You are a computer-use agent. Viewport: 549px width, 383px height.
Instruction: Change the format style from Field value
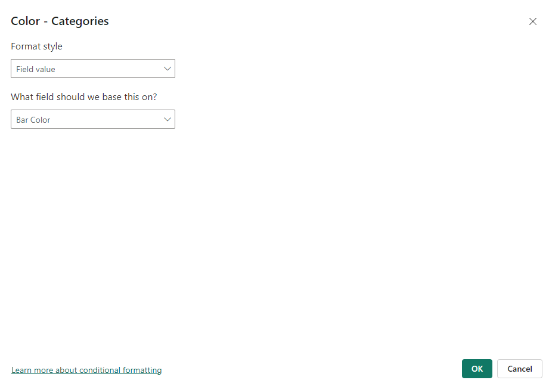(93, 68)
